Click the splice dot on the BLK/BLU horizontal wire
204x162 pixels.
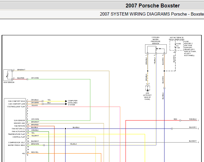click(65, 129)
